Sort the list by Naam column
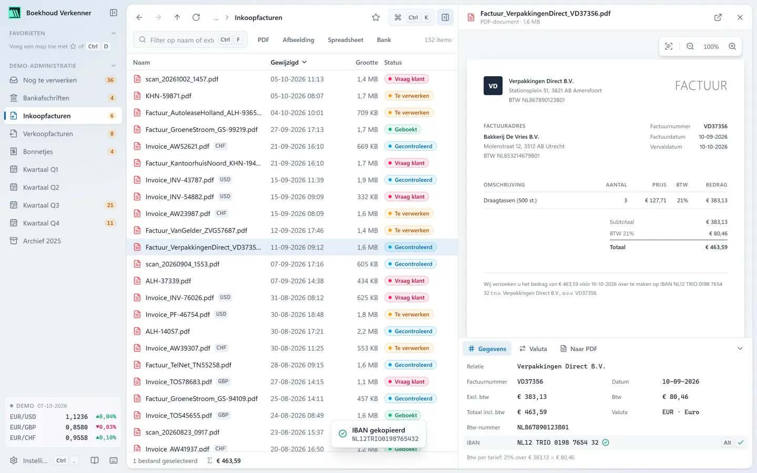Image resolution: width=757 pixels, height=473 pixels. (141, 62)
